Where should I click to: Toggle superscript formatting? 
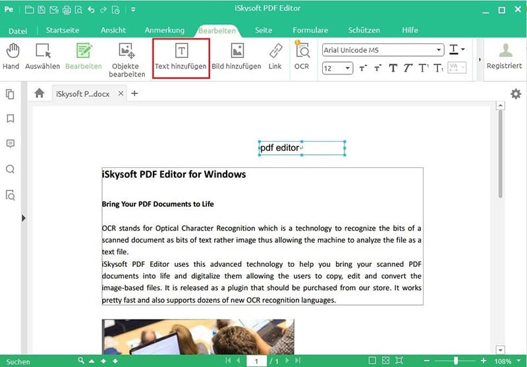pyautogui.click(x=423, y=69)
